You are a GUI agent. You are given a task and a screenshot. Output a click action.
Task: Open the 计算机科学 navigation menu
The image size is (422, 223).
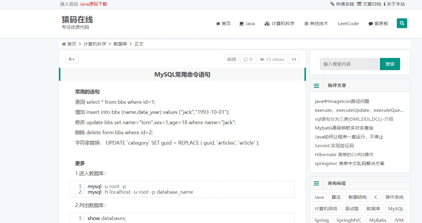280,24
